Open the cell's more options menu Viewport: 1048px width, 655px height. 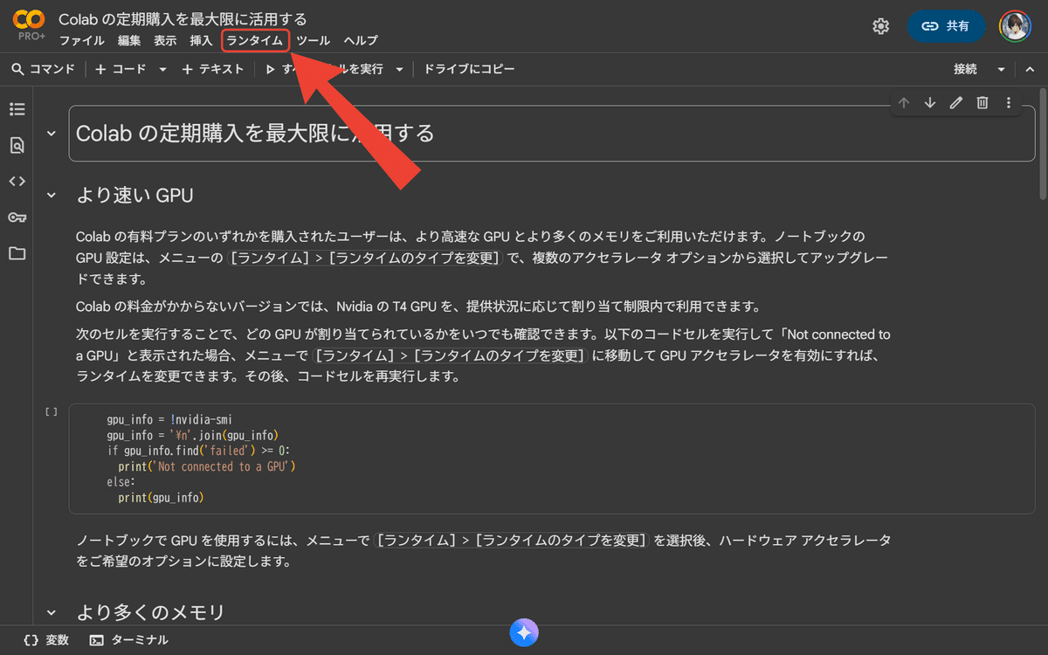coord(1009,103)
